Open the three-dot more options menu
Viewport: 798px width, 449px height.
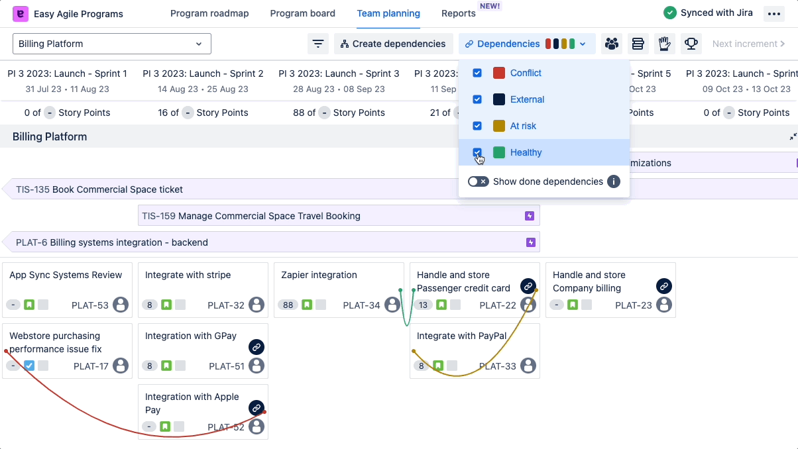773,13
